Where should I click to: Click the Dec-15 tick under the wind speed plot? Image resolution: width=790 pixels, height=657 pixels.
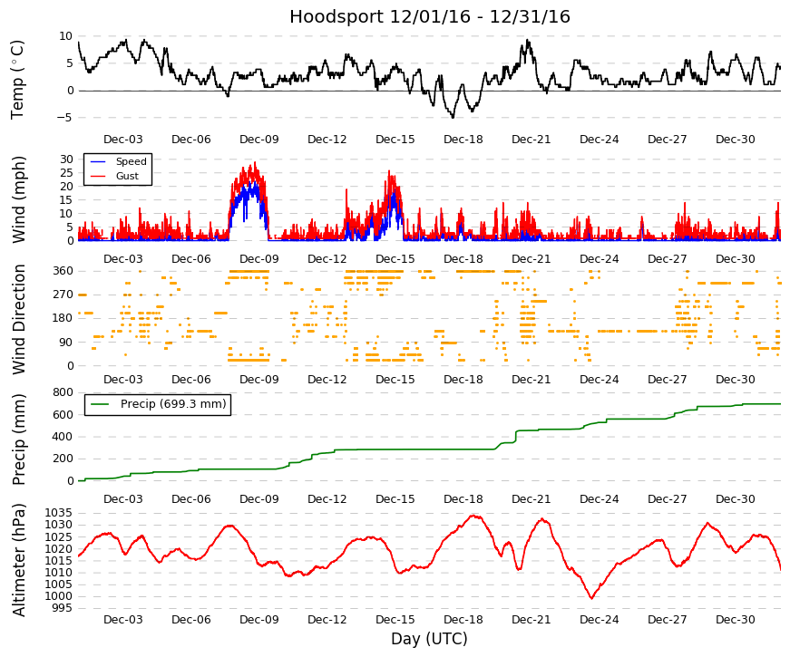pyautogui.click(x=395, y=259)
